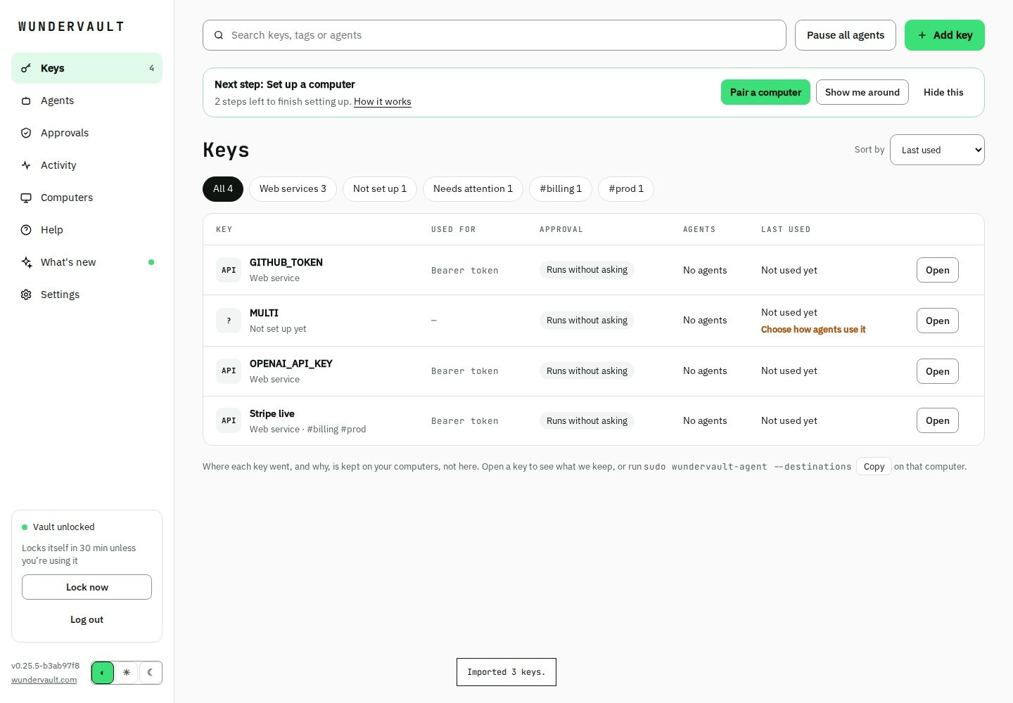Filter by All 4 keys
The height and width of the screenshot is (703, 1013).
coord(223,189)
